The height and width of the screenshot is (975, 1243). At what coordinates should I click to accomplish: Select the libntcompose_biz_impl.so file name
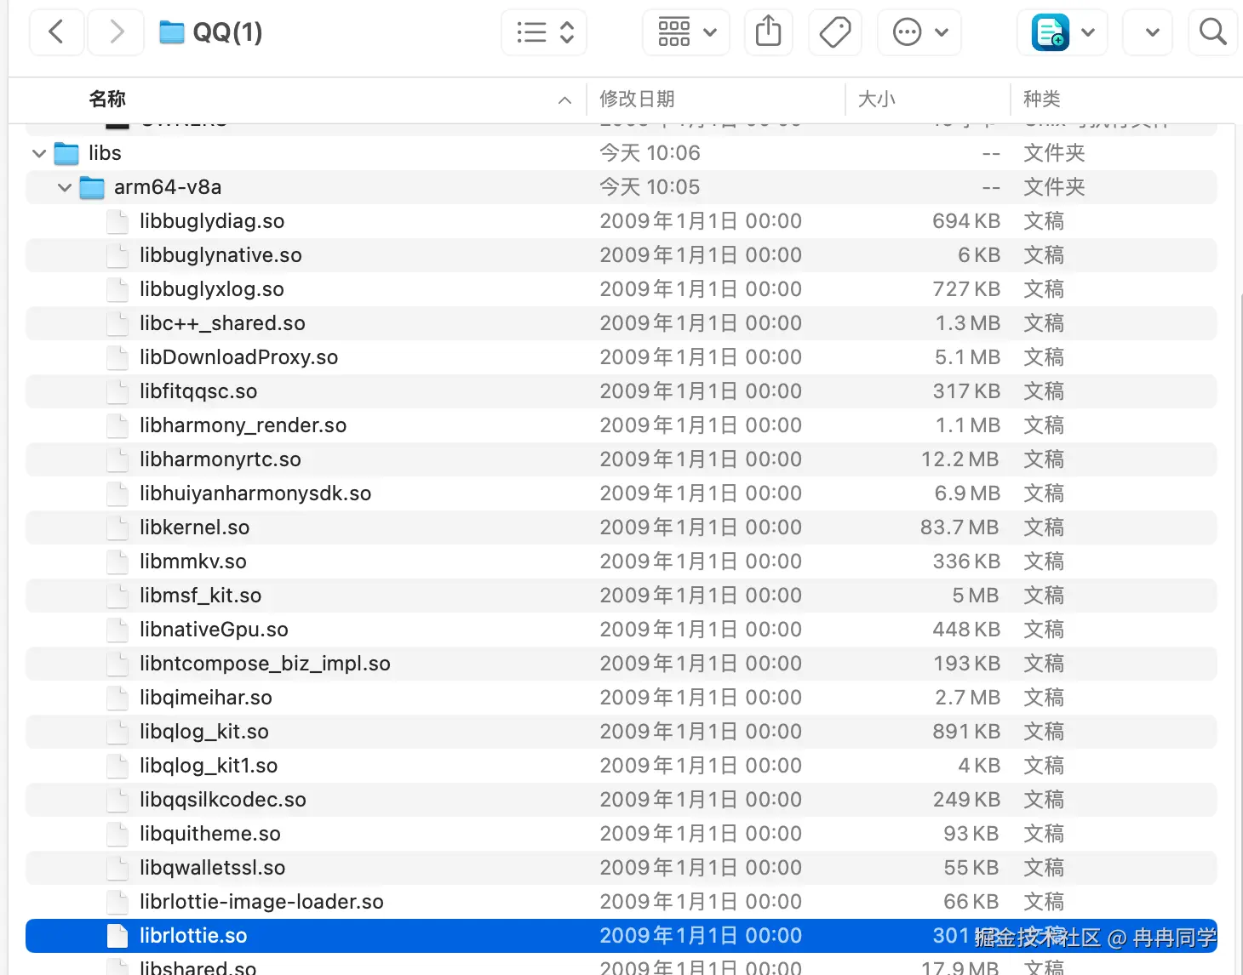(265, 664)
